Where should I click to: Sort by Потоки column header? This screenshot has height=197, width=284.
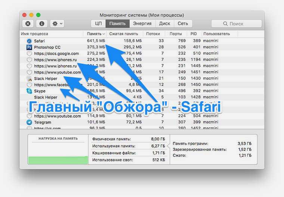pyautogui.click(x=153, y=34)
